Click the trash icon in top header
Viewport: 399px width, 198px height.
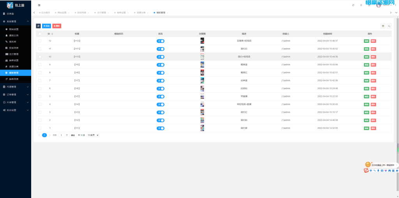[x=361, y=5]
